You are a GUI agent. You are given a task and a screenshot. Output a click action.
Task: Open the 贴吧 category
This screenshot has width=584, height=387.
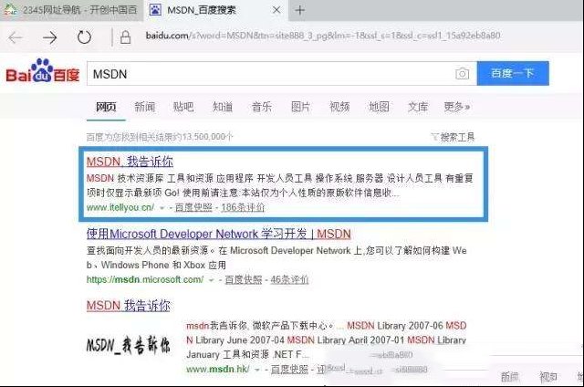183,108
